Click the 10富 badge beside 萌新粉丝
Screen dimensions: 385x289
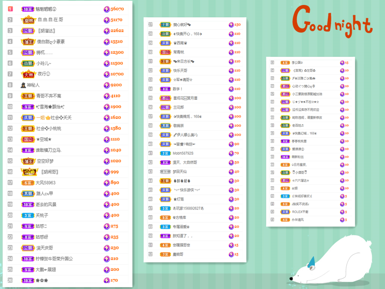coord(285,157)
